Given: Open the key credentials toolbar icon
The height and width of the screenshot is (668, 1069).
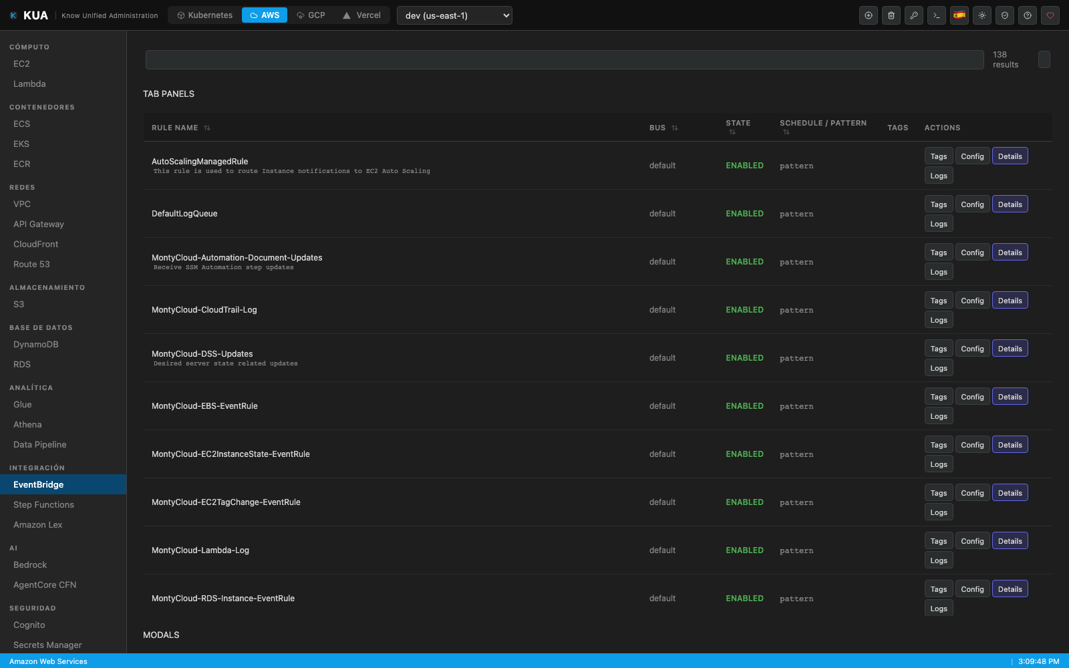Looking at the screenshot, I should point(914,15).
